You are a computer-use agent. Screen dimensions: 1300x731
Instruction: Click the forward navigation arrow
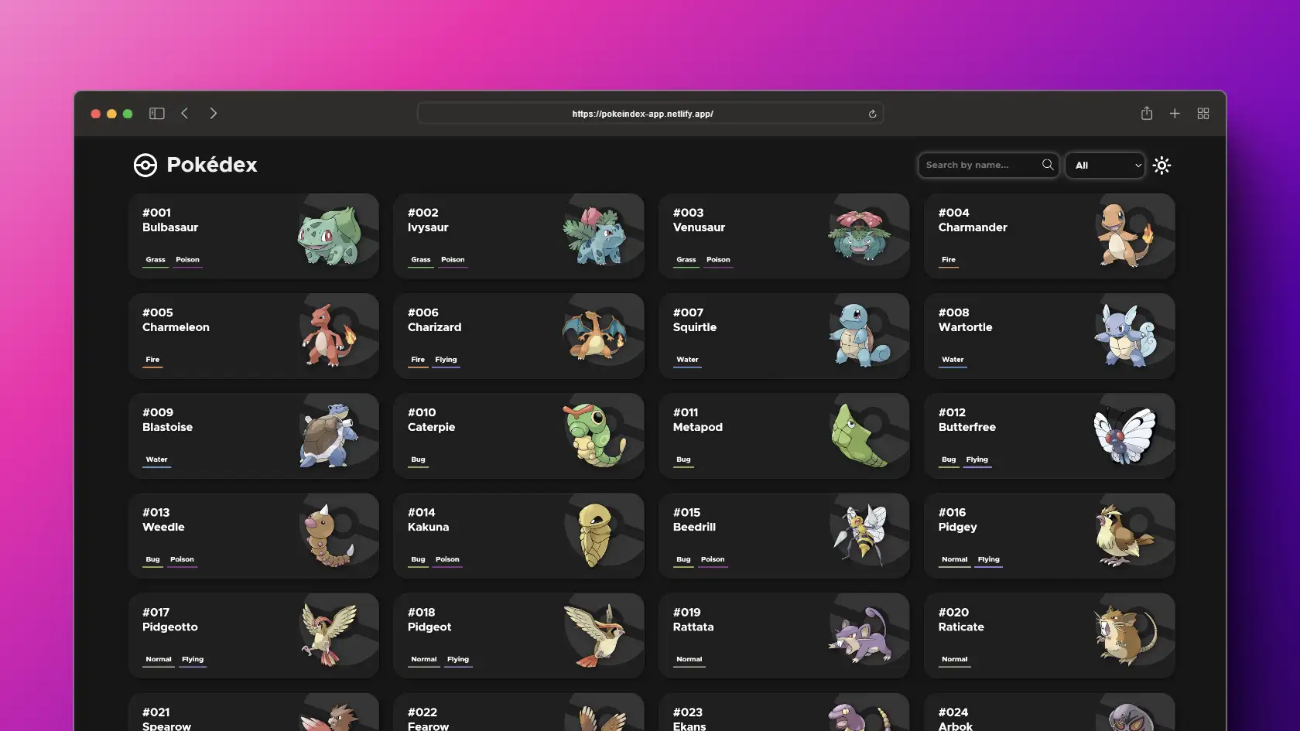[x=213, y=113]
